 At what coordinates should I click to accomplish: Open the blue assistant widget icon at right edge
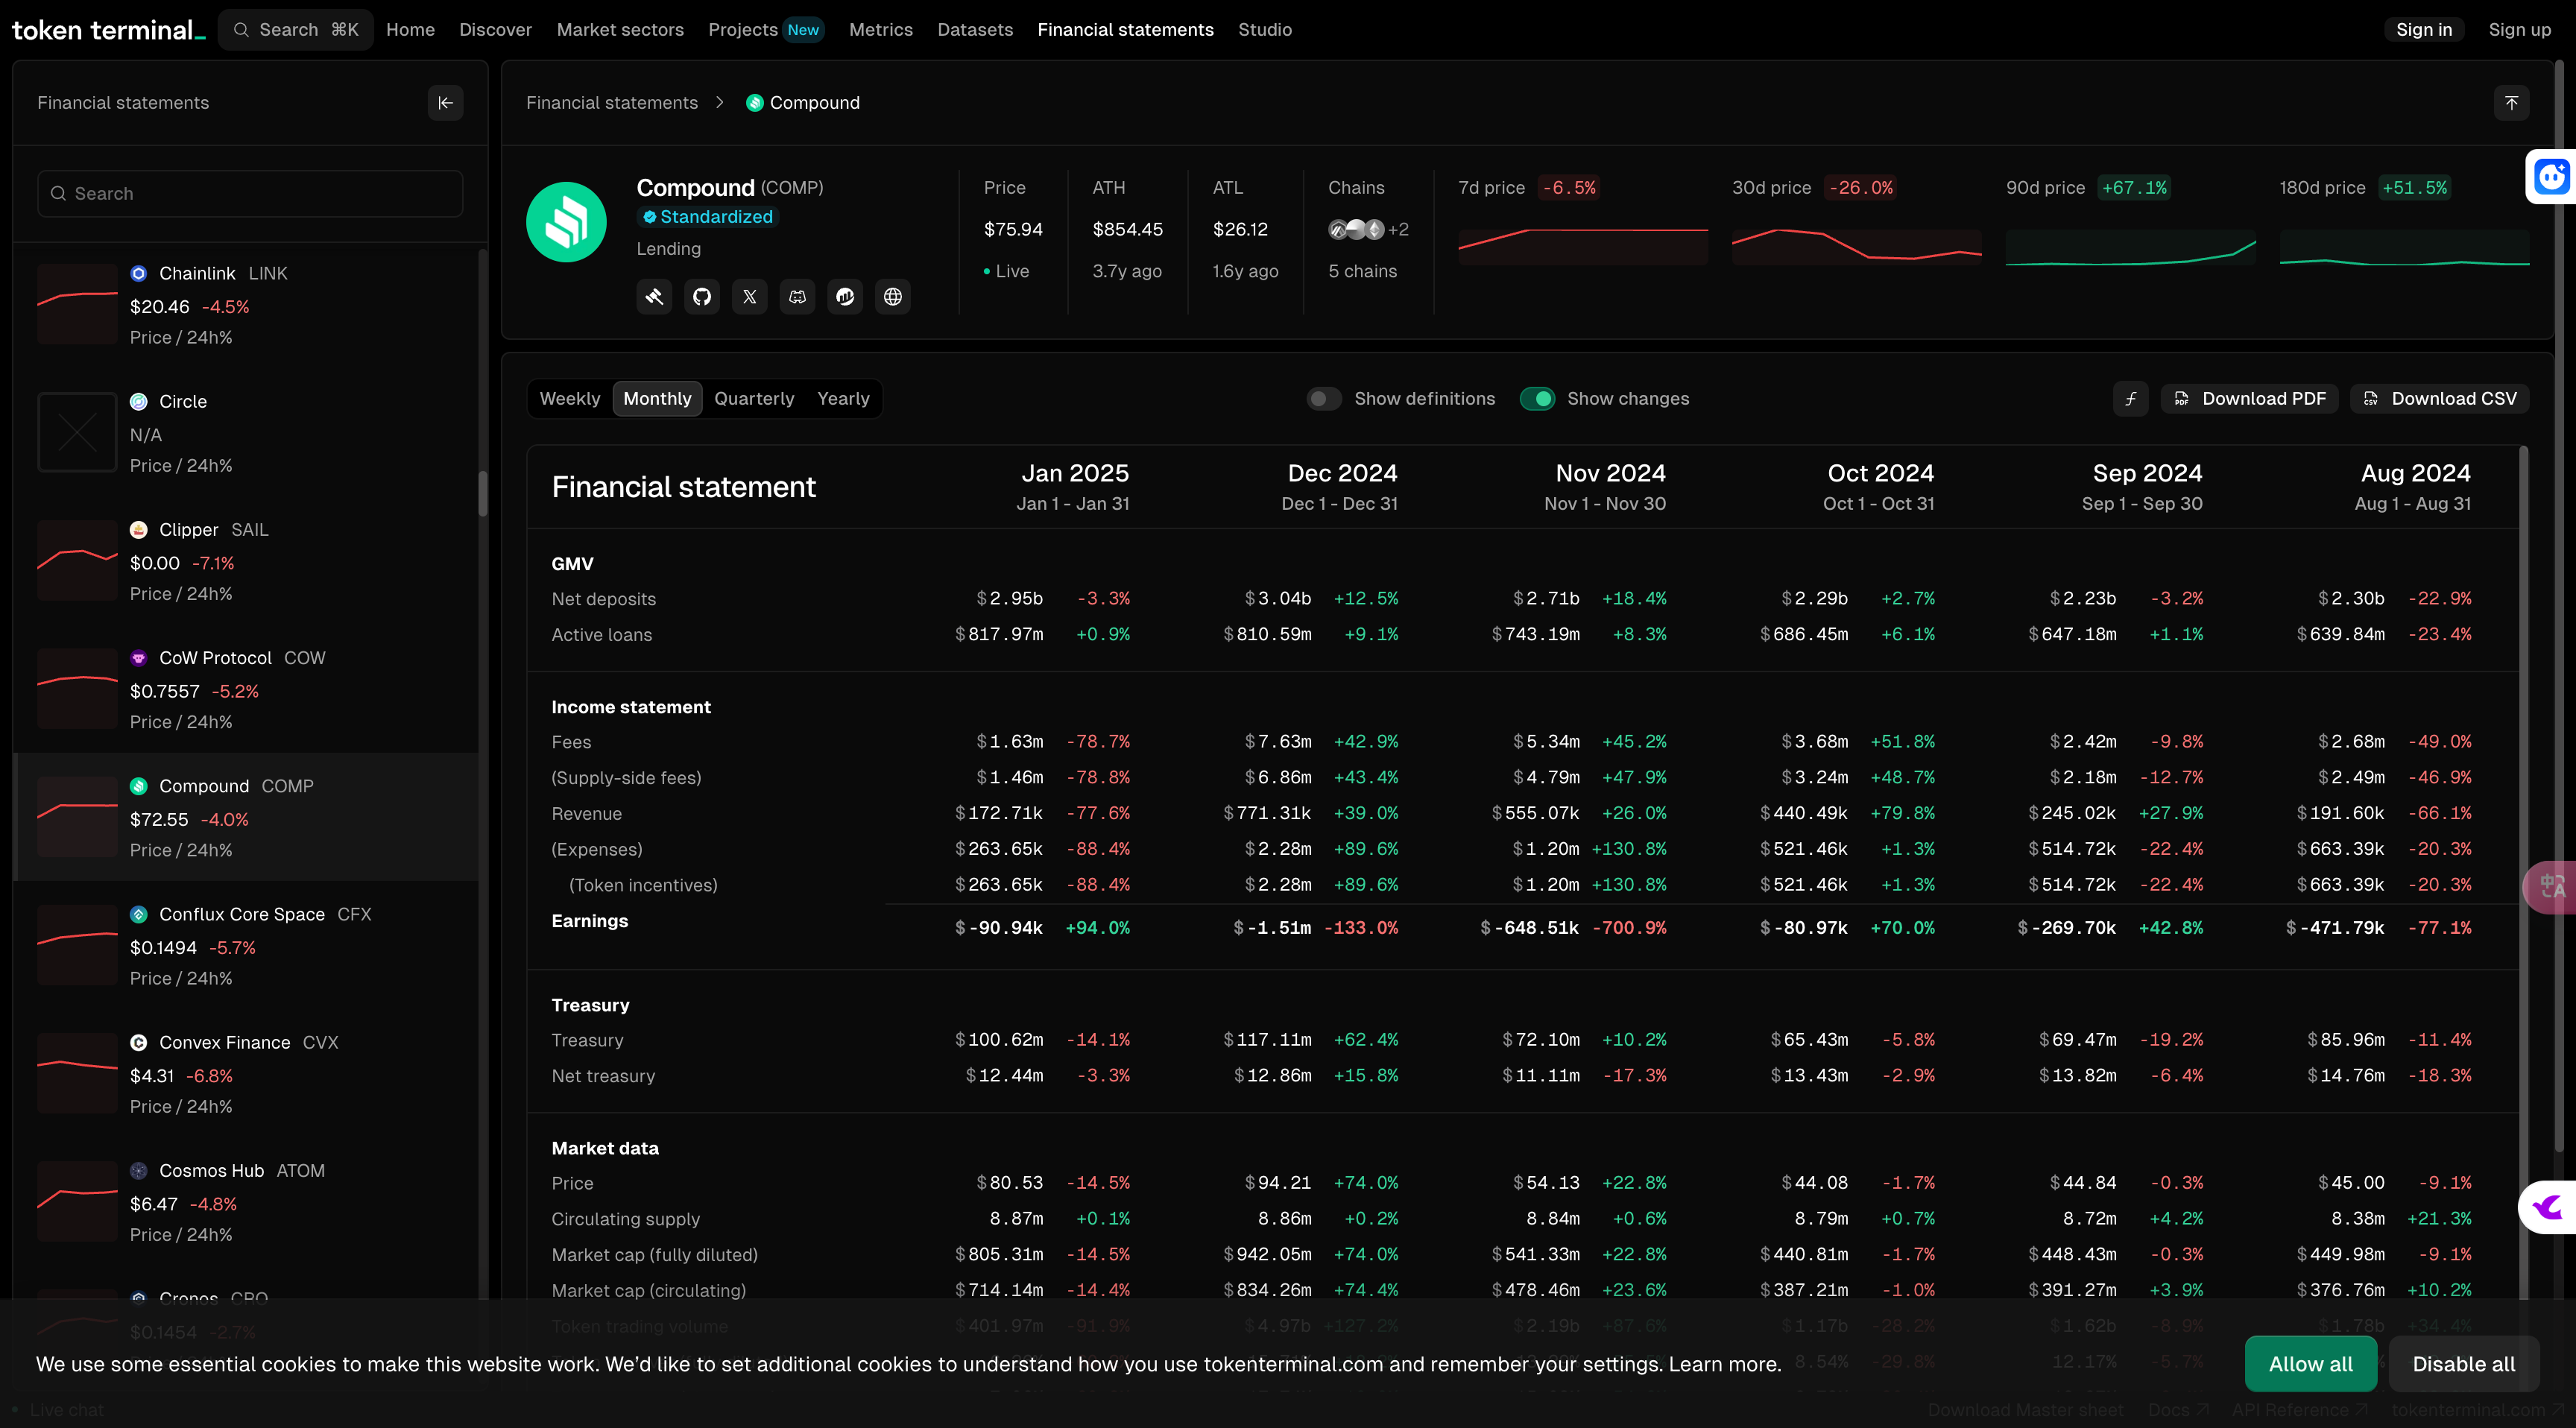pos(2551,177)
